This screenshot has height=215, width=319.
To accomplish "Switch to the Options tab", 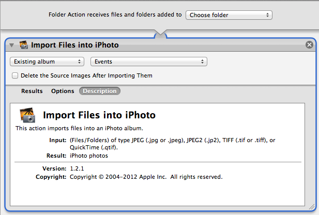I will coord(63,91).
